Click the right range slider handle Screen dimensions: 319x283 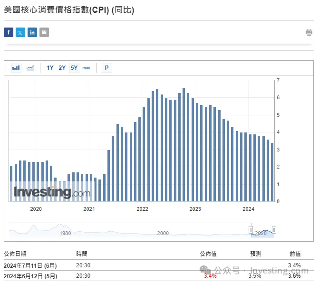(x=274, y=230)
